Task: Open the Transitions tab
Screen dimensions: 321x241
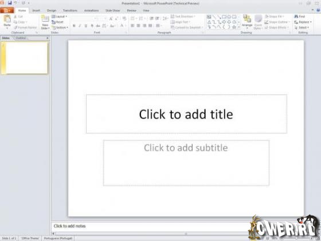Action: [x=70, y=10]
